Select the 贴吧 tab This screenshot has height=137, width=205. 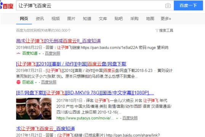[119, 19]
